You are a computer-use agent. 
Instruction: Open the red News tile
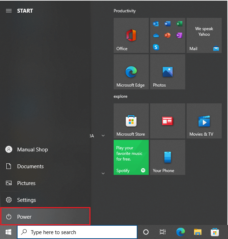(167, 121)
